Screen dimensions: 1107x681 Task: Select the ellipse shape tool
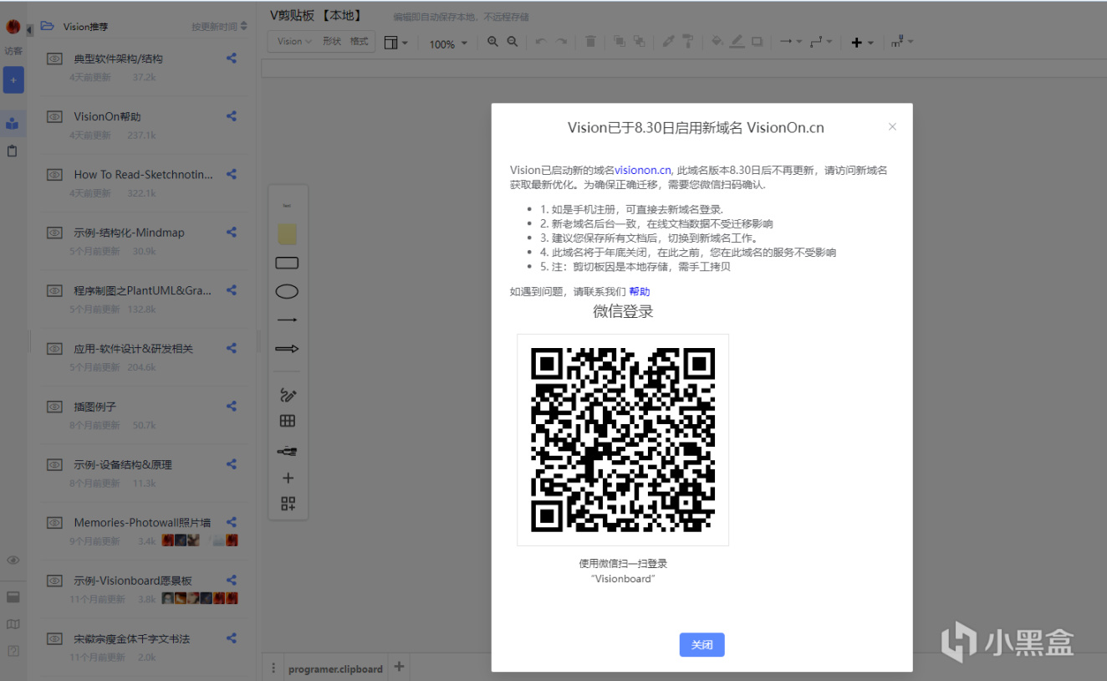[287, 291]
